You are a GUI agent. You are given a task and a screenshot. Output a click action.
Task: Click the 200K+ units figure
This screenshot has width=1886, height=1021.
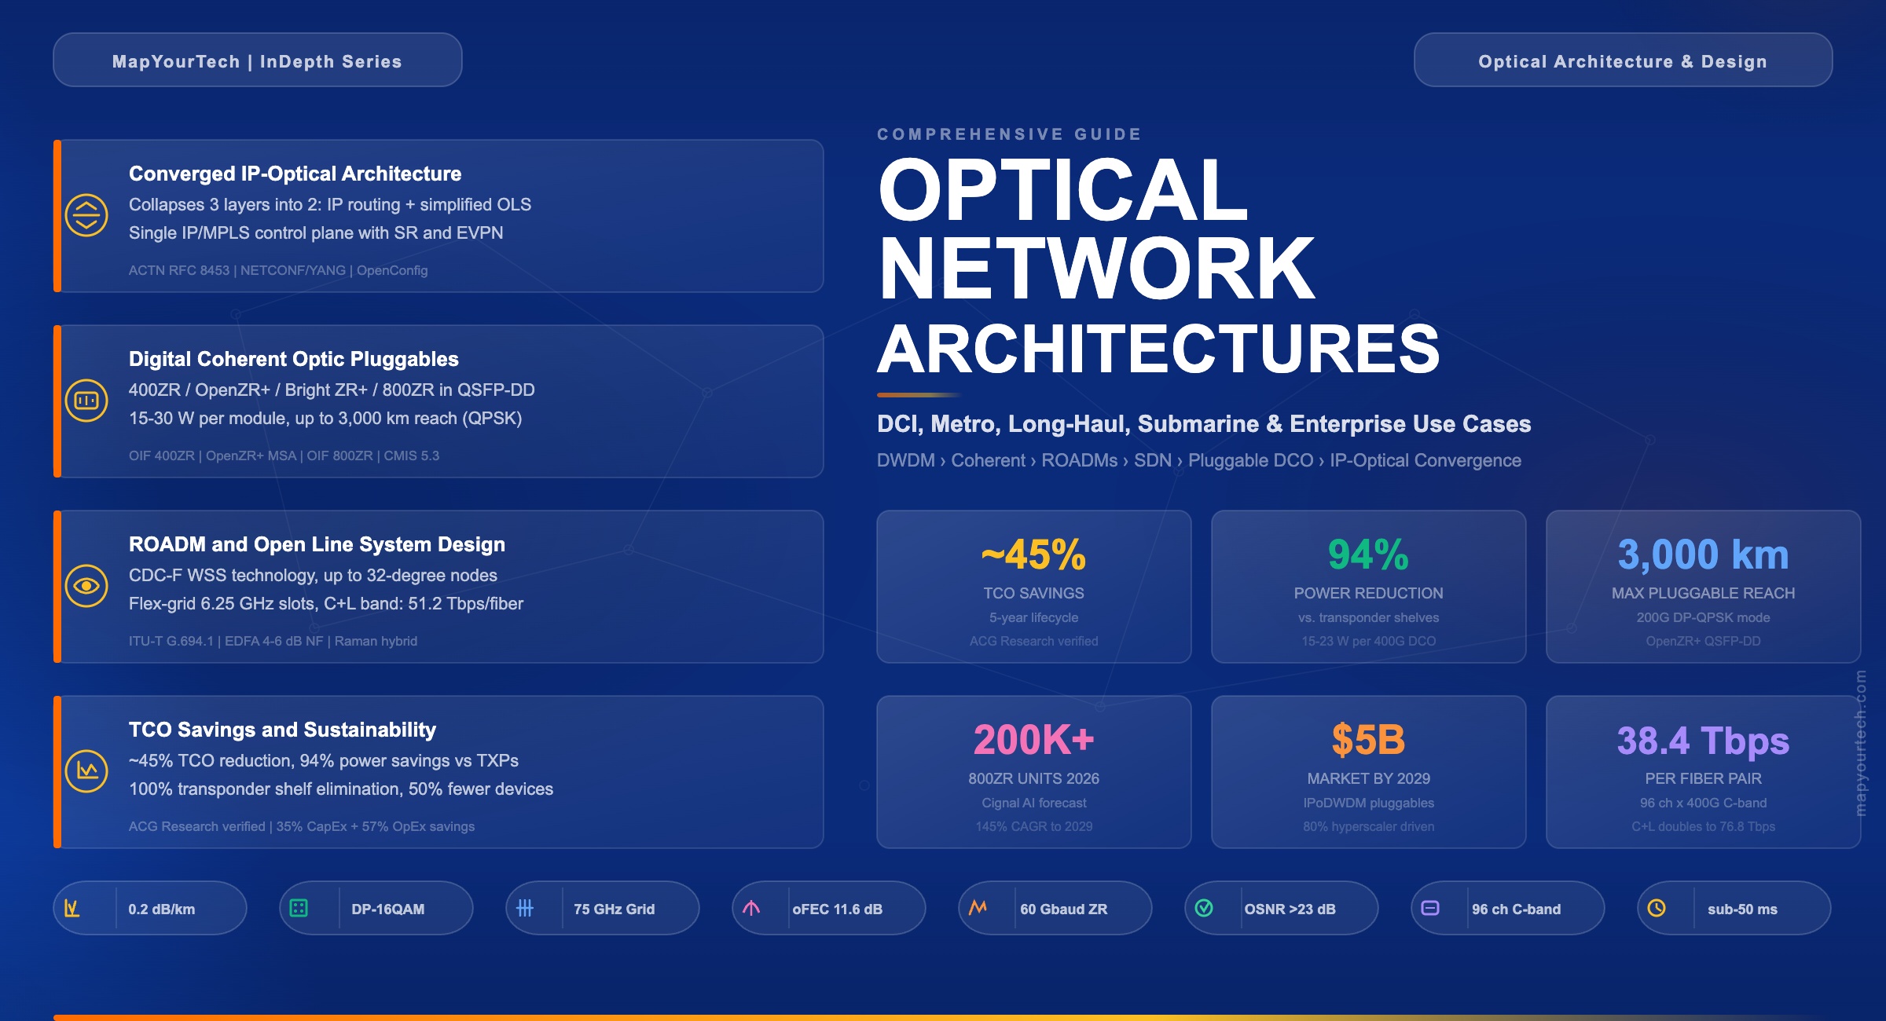coord(1034,741)
